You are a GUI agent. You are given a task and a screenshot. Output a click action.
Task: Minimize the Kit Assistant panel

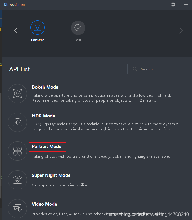pos(186,4)
